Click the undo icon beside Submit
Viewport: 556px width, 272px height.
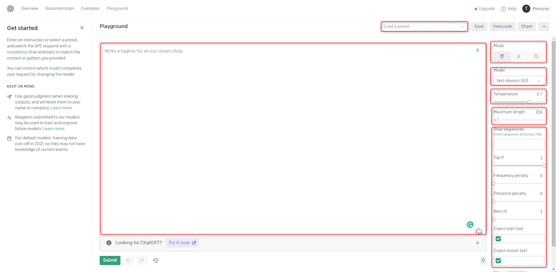128,260
